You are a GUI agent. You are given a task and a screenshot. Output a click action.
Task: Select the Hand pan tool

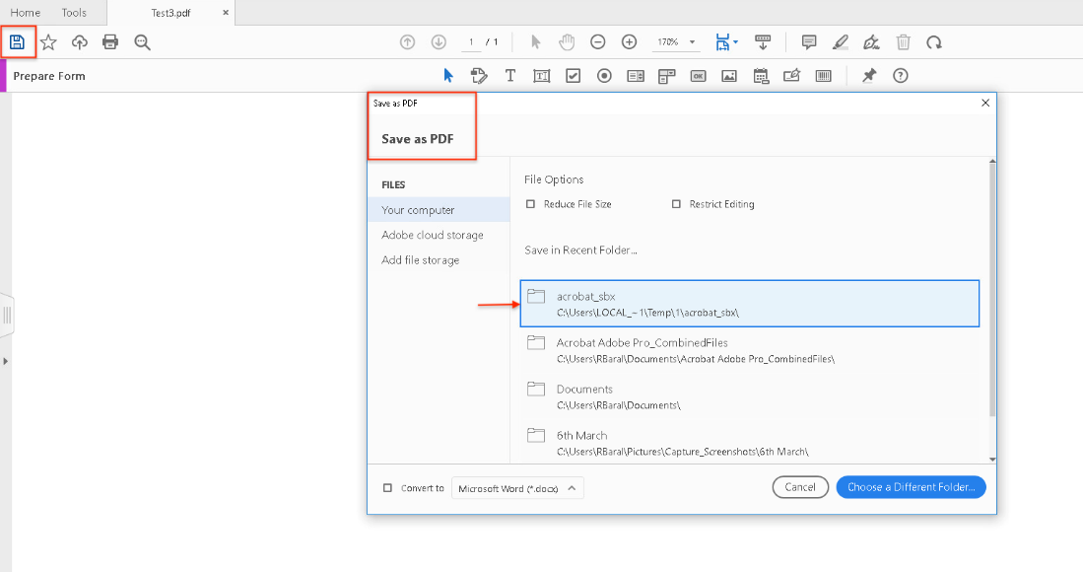tap(567, 41)
